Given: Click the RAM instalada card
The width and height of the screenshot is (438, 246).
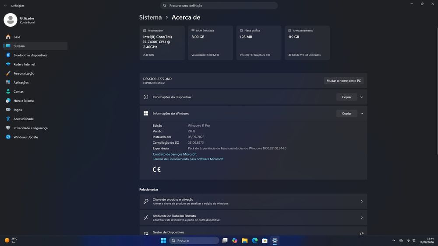Looking at the screenshot, I should [x=210, y=43].
